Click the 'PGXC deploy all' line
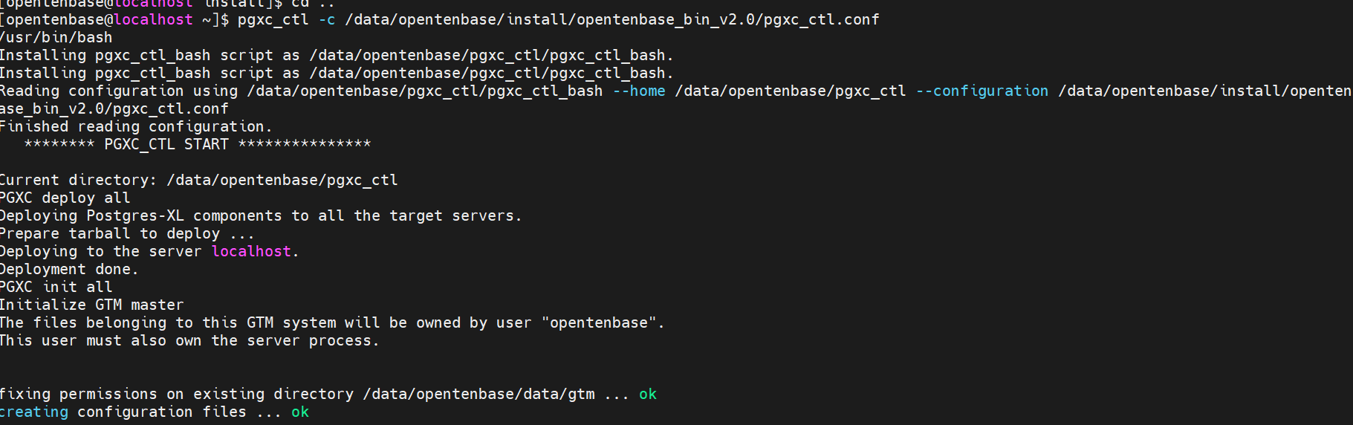1353x425 pixels. 65,198
